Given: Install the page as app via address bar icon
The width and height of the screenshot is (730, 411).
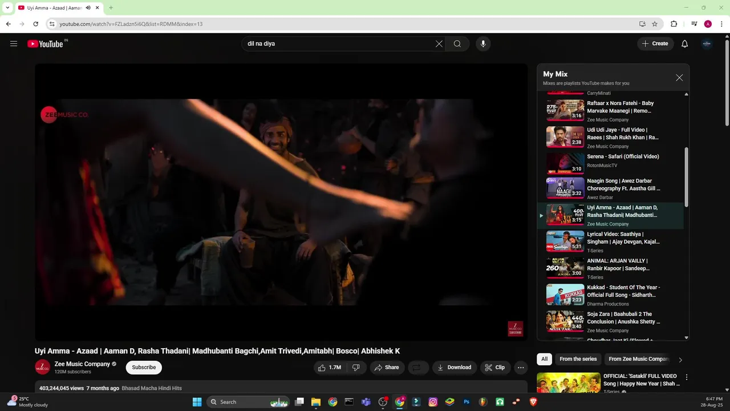Looking at the screenshot, I should pos(642,24).
